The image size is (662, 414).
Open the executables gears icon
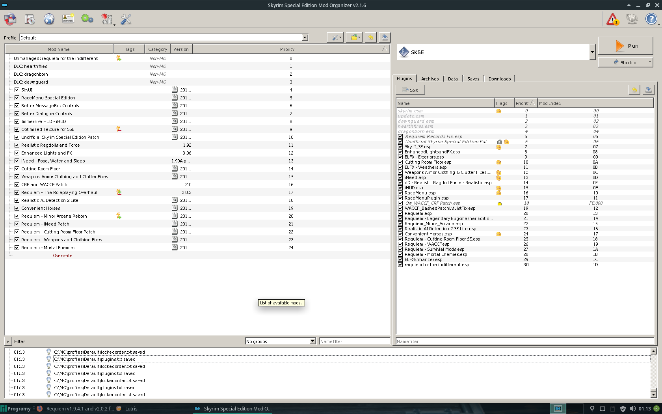click(87, 19)
